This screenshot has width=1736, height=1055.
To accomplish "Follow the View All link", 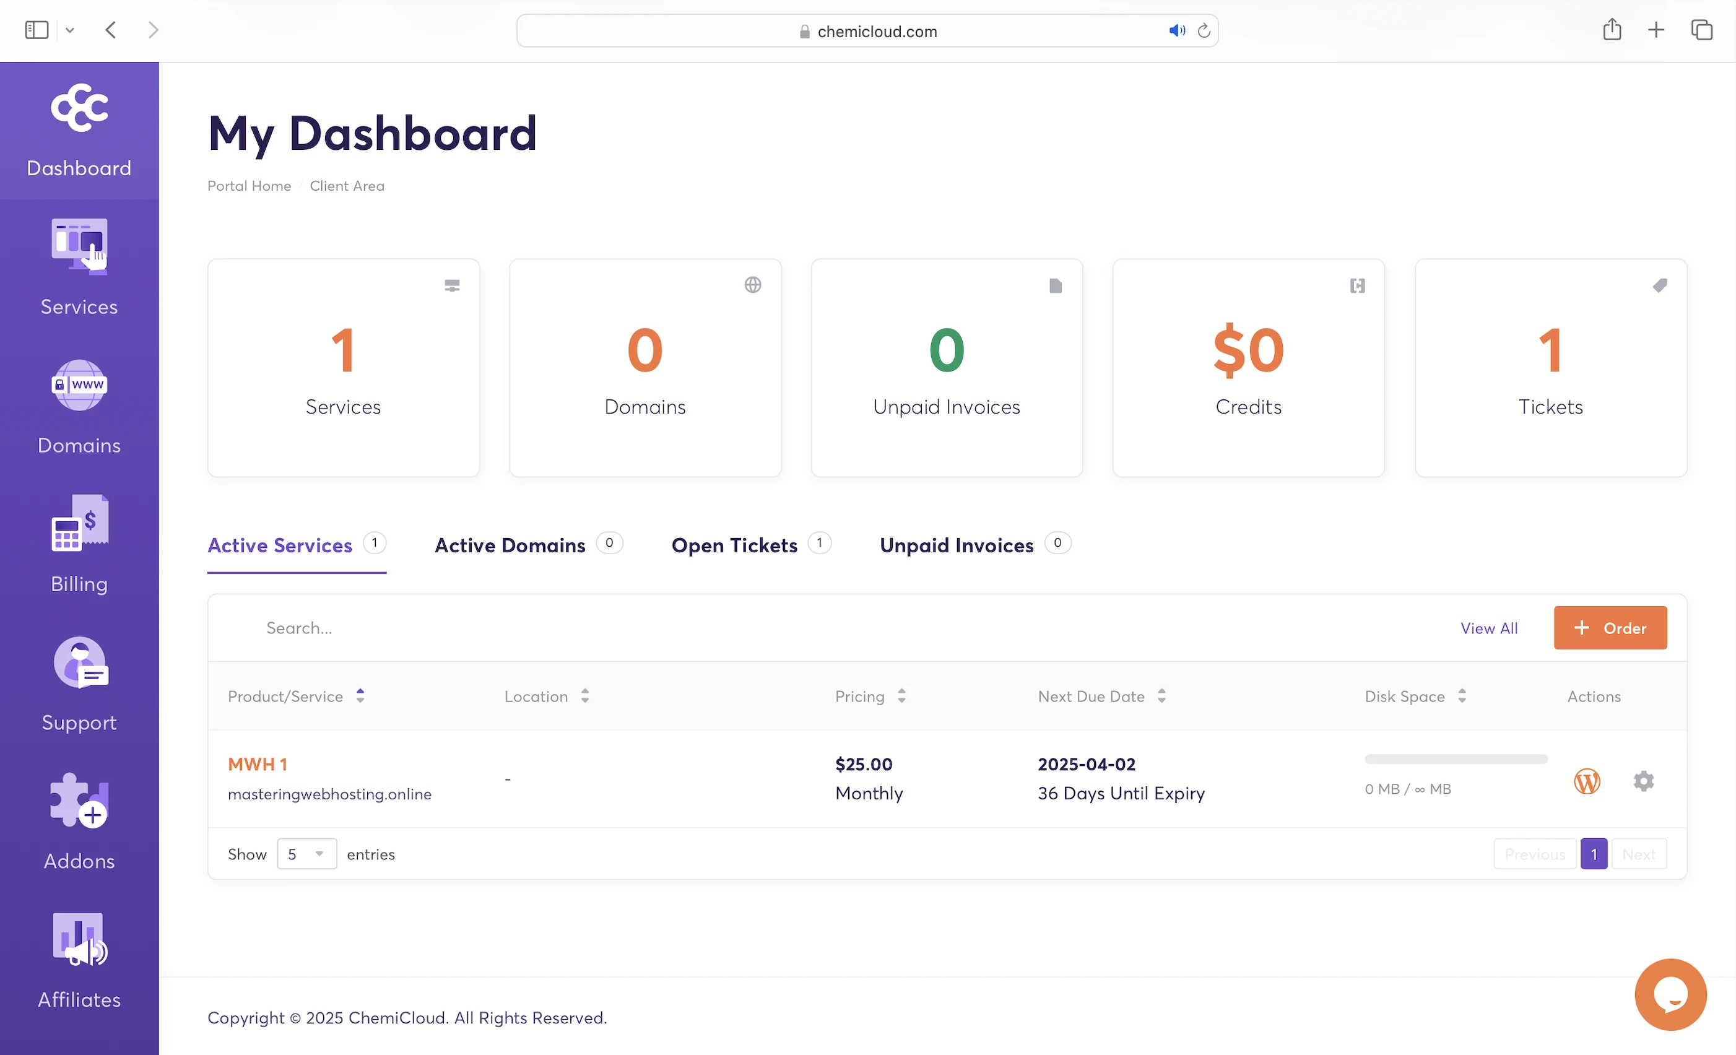I will point(1489,628).
